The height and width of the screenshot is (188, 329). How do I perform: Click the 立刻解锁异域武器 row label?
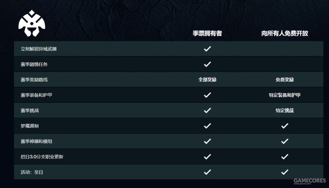pos(38,49)
